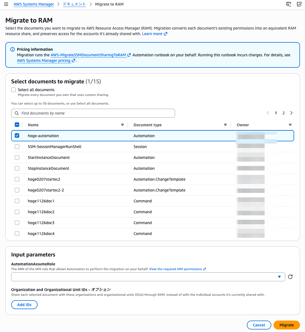Check the Select all documents checkbox
Image resolution: width=305 pixels, height=332 pixels.
click(13, 90)
